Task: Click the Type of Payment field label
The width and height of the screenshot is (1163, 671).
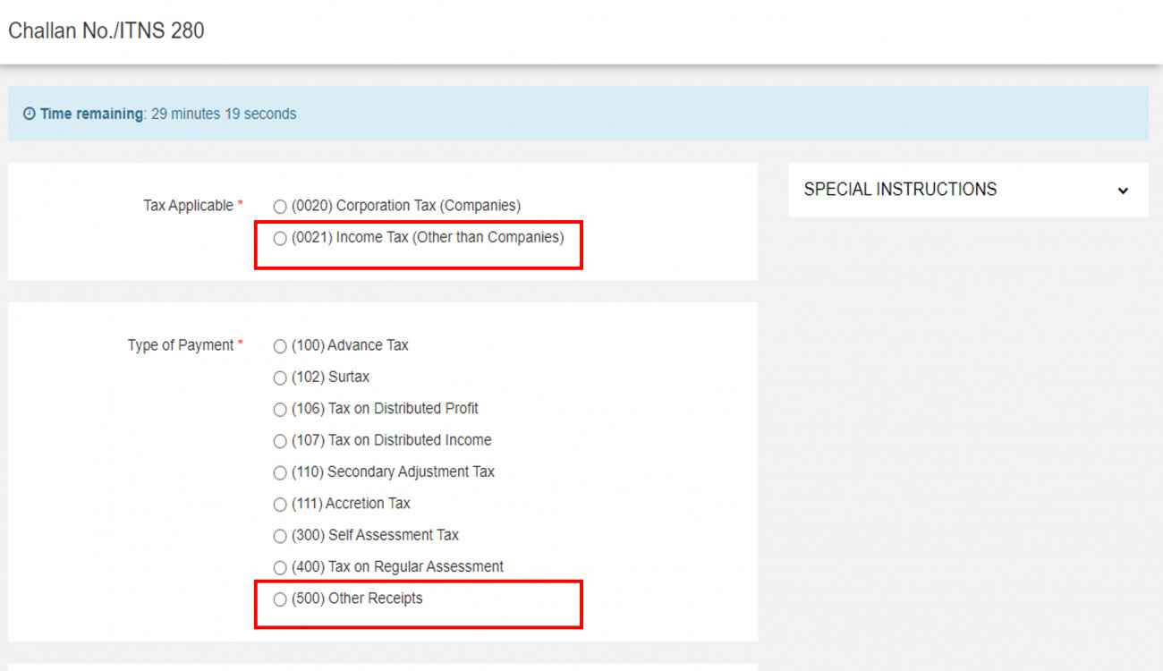Action: coord(183,345)
